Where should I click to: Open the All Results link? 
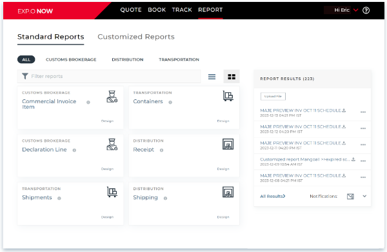[273, 197]
